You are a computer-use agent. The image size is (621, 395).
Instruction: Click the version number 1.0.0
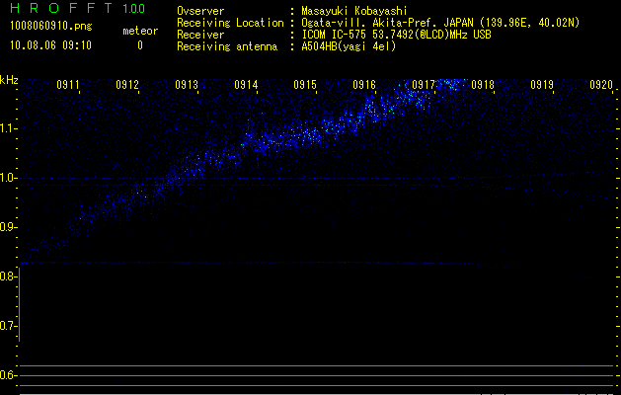coord(133,8)
